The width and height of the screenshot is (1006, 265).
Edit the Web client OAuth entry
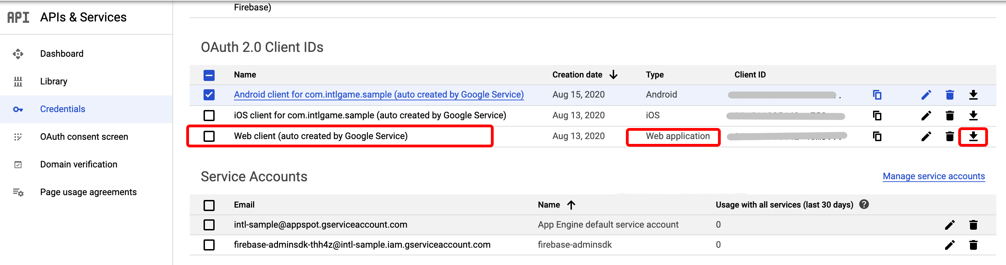(x=926, y=136)
